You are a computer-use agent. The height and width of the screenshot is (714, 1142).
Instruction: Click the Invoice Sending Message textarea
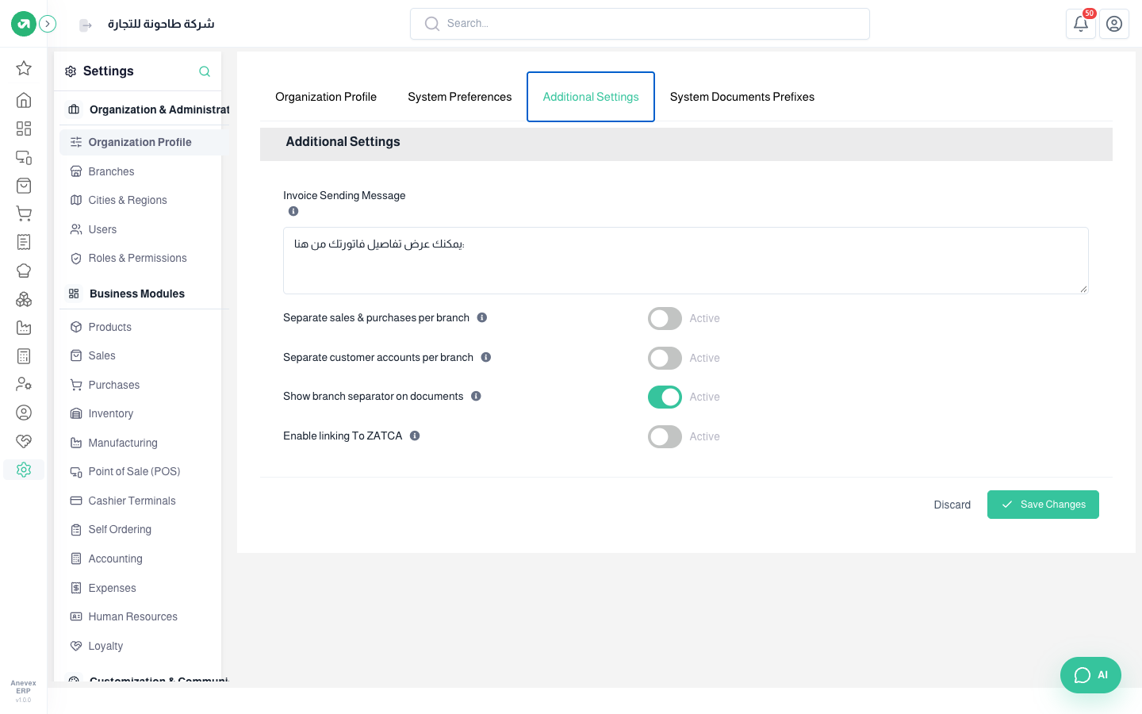pos(686,260)
